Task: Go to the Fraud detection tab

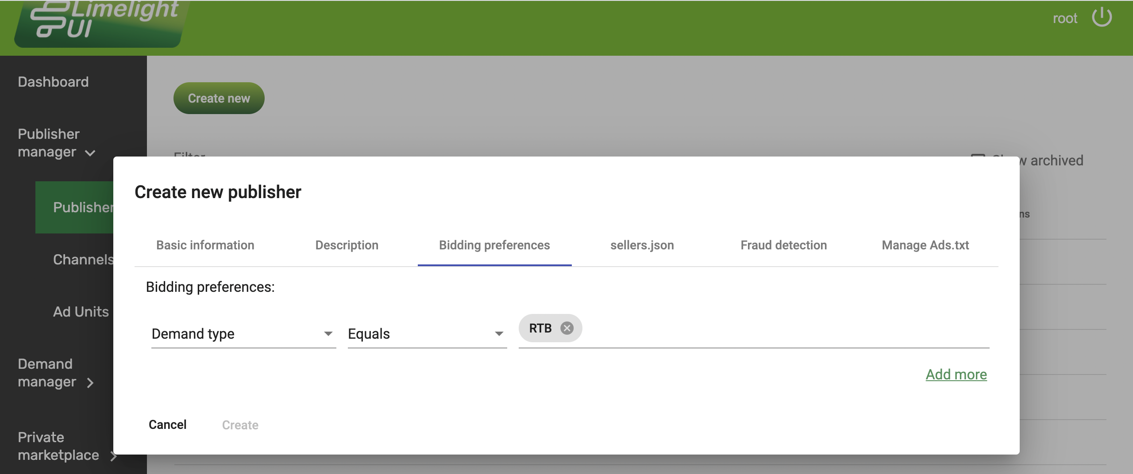Action: pyautogui.click(x=784, y=245)
